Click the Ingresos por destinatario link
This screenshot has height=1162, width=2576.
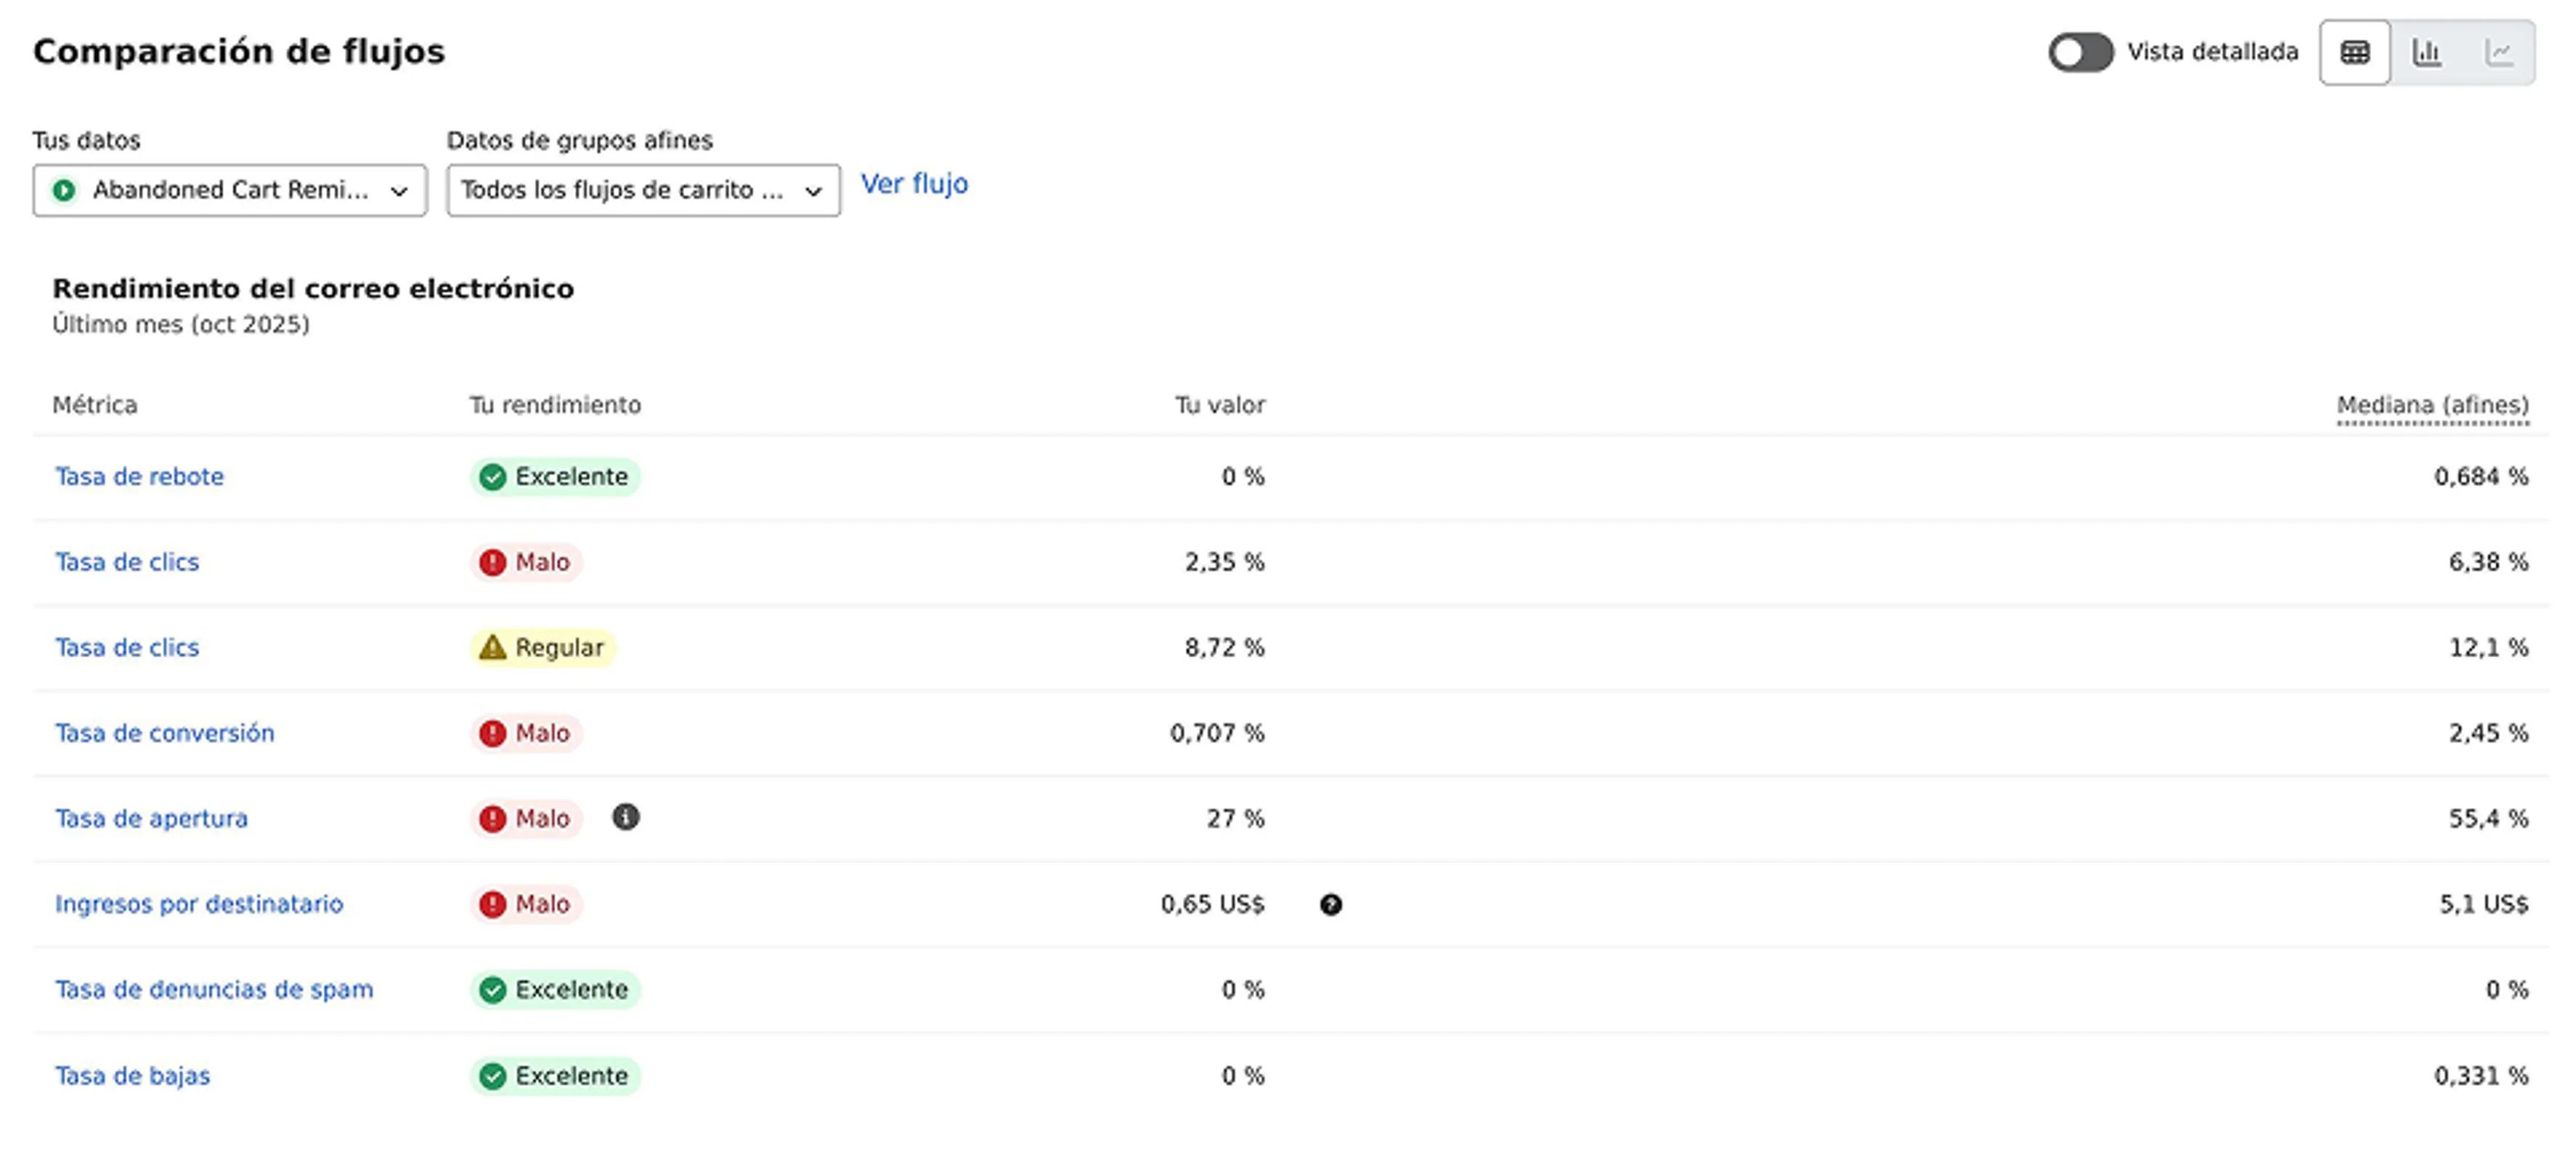199,904
